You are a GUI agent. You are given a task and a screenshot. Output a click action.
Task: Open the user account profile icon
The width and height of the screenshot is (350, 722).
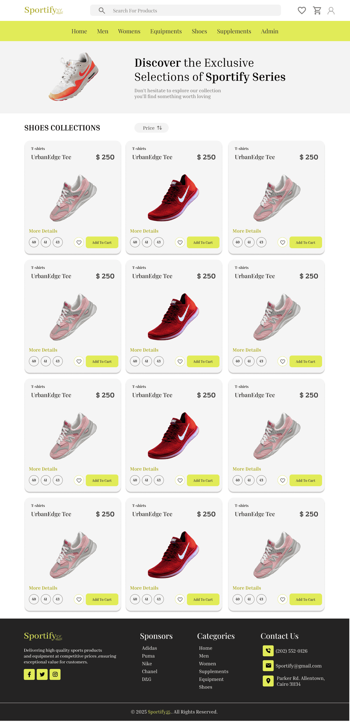coord(331,11)
